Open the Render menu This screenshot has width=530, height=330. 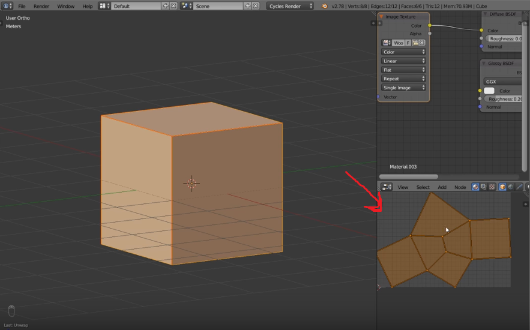point(41,6)
